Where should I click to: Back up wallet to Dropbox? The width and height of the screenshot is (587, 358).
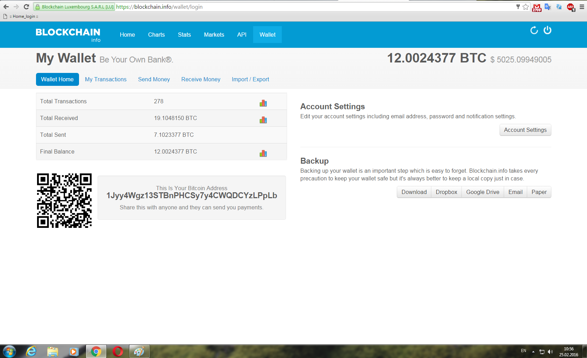446,192
